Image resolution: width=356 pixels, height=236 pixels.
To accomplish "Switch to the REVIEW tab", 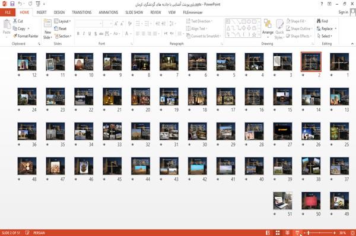I will pos(155,12).
